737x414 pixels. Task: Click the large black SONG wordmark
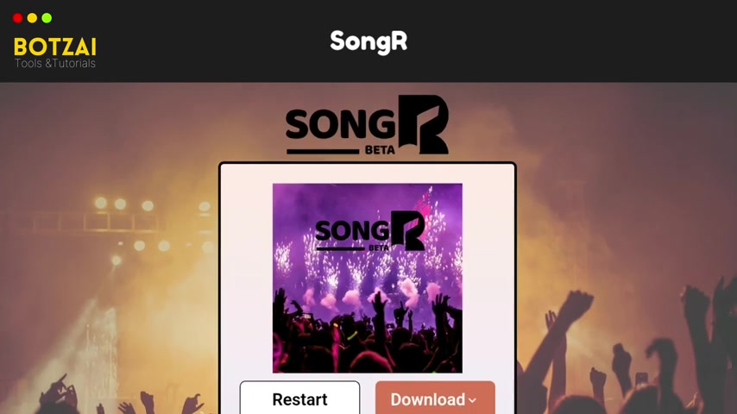[341, 124]
